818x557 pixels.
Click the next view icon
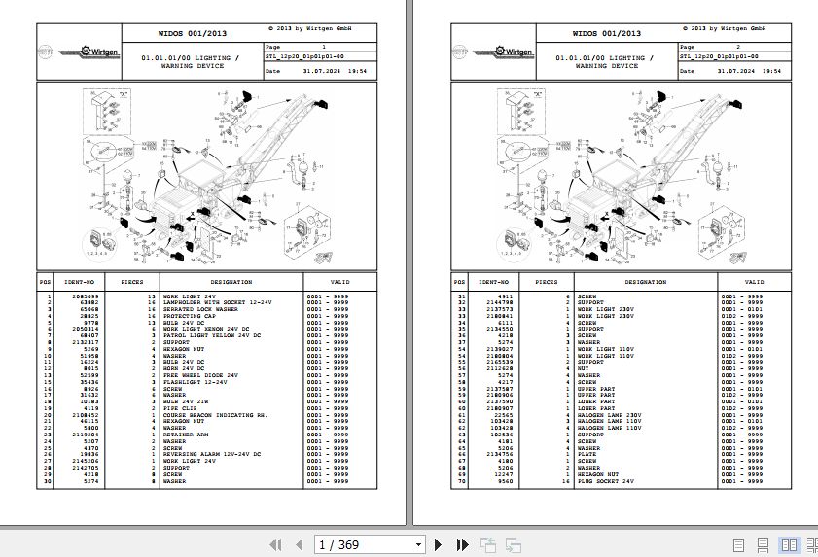514,545
